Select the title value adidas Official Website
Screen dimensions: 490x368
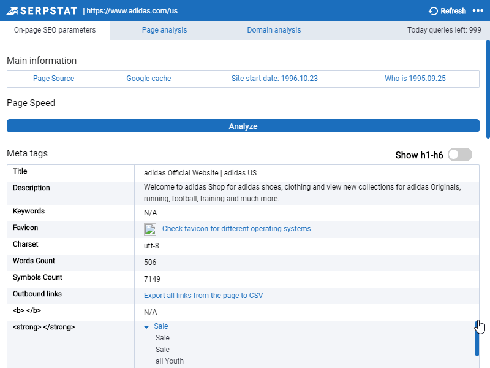tap(200, 173)
